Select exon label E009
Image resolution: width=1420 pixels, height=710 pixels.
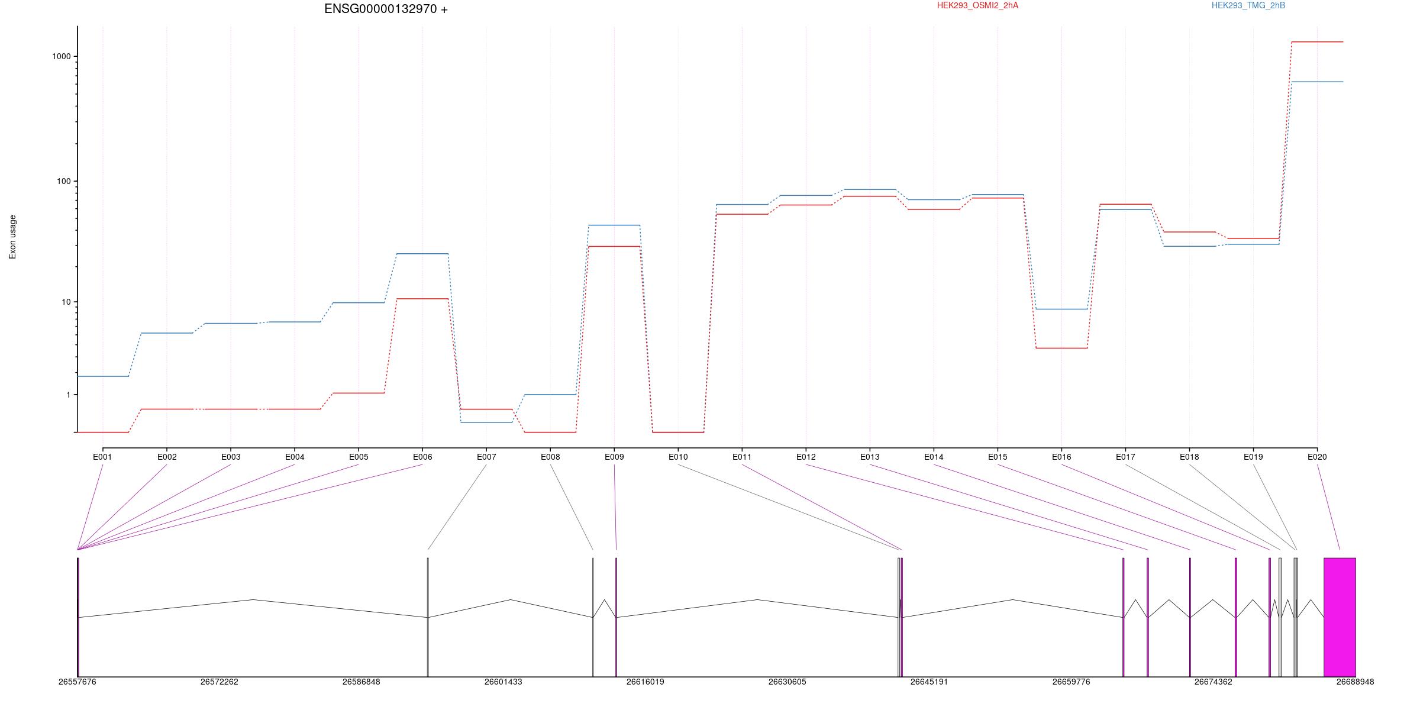point(614,457)
